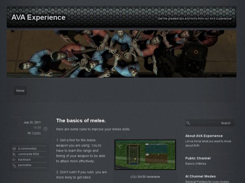
Task: Click the trackback arrow icon
Action: click(x=14, y=160)
